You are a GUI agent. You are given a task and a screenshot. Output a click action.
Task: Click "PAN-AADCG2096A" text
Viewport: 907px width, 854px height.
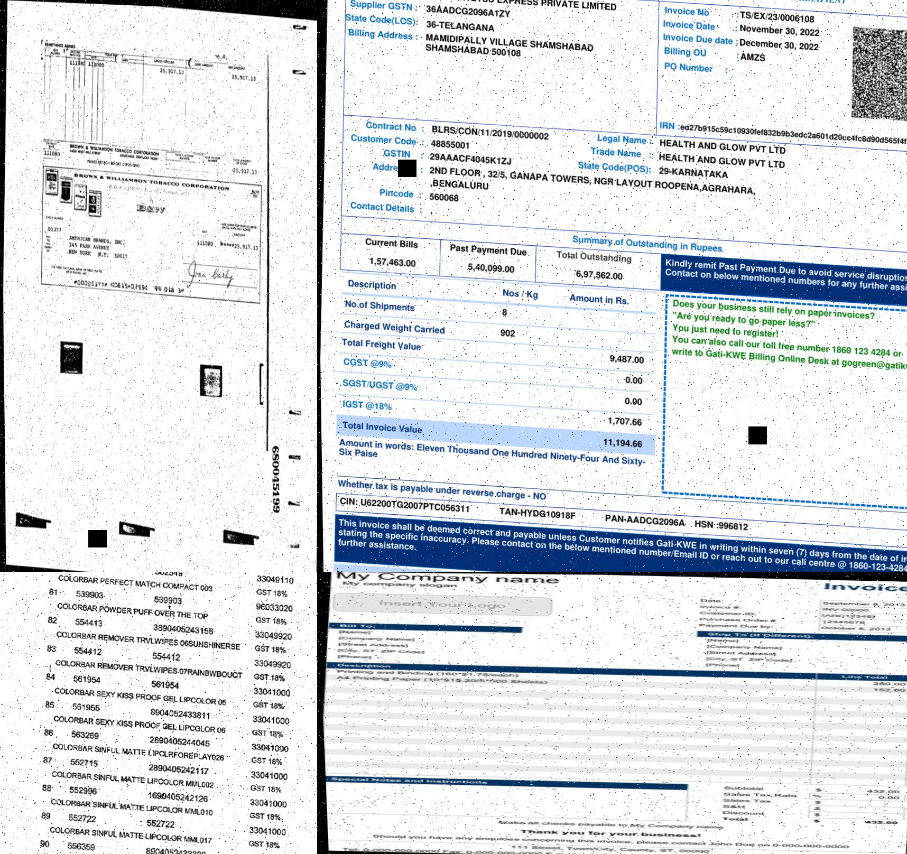tap(644, 521)
